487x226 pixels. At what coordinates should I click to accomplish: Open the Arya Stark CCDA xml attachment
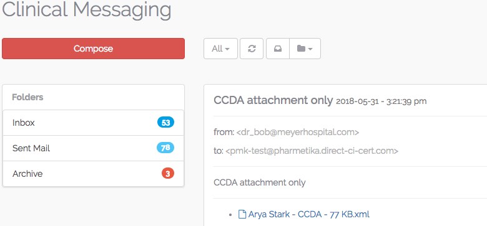tap(308, 214)
